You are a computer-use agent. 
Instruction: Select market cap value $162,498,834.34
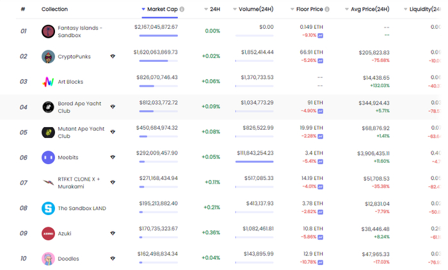(x=157, y=254)
